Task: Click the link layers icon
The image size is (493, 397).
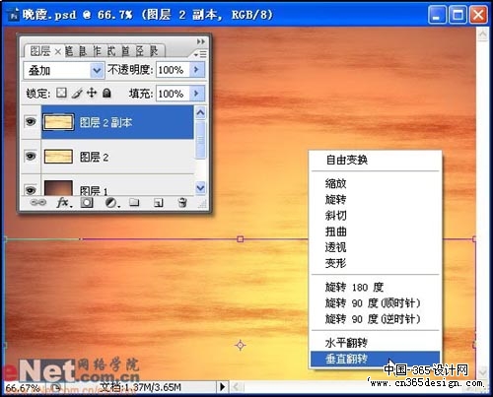Action: (x=38, y=202)
